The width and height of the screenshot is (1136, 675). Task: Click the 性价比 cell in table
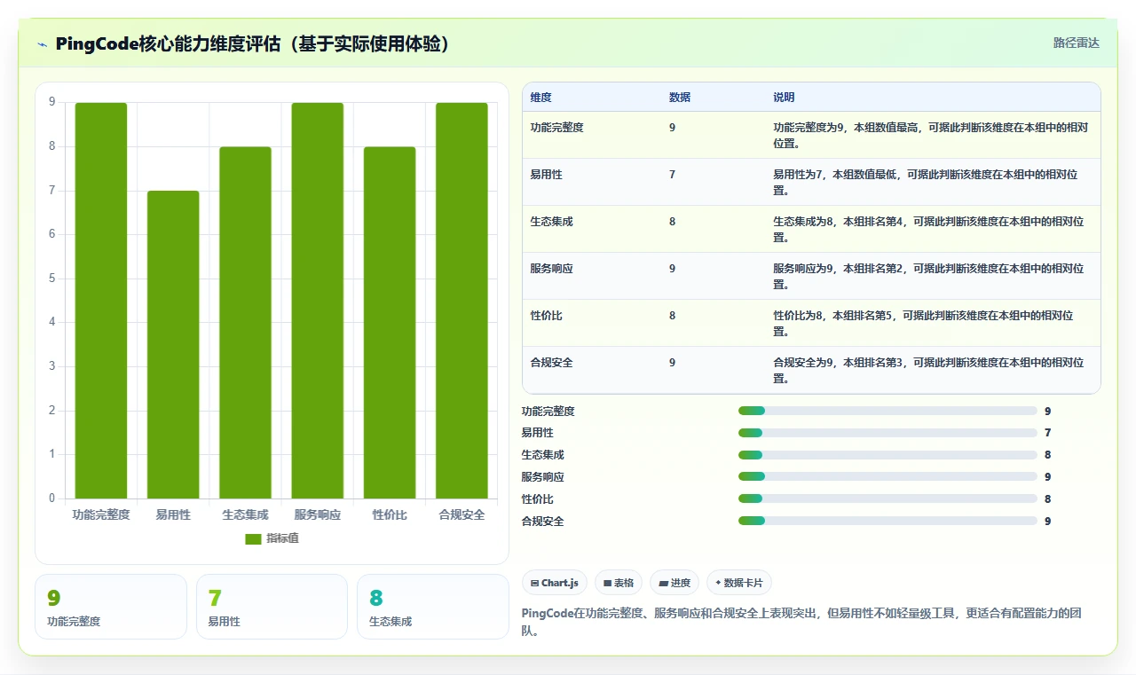pyautogui.click(x=592, y=323)
